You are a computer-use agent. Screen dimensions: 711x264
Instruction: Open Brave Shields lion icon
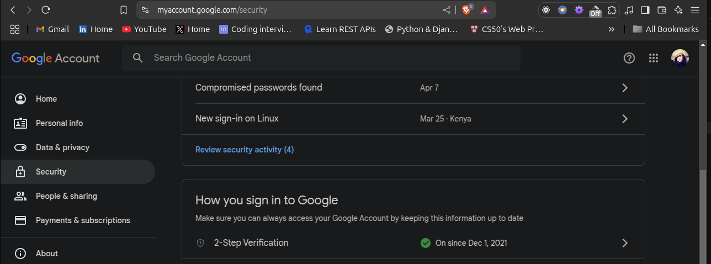pos(466,9)
